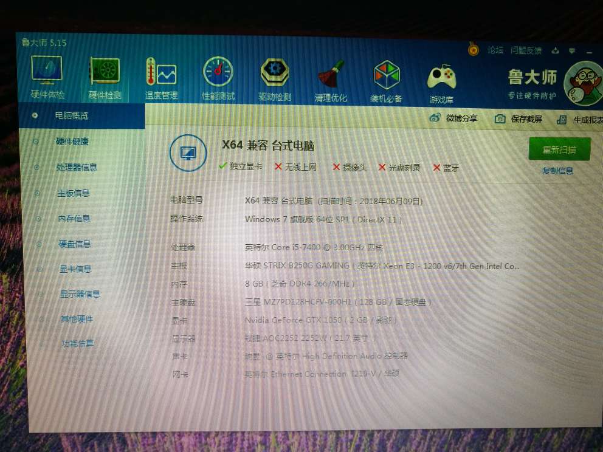The image size is (603, 452).
Task: Click 复制信息 copy info link
Action: tap(557, 171)
